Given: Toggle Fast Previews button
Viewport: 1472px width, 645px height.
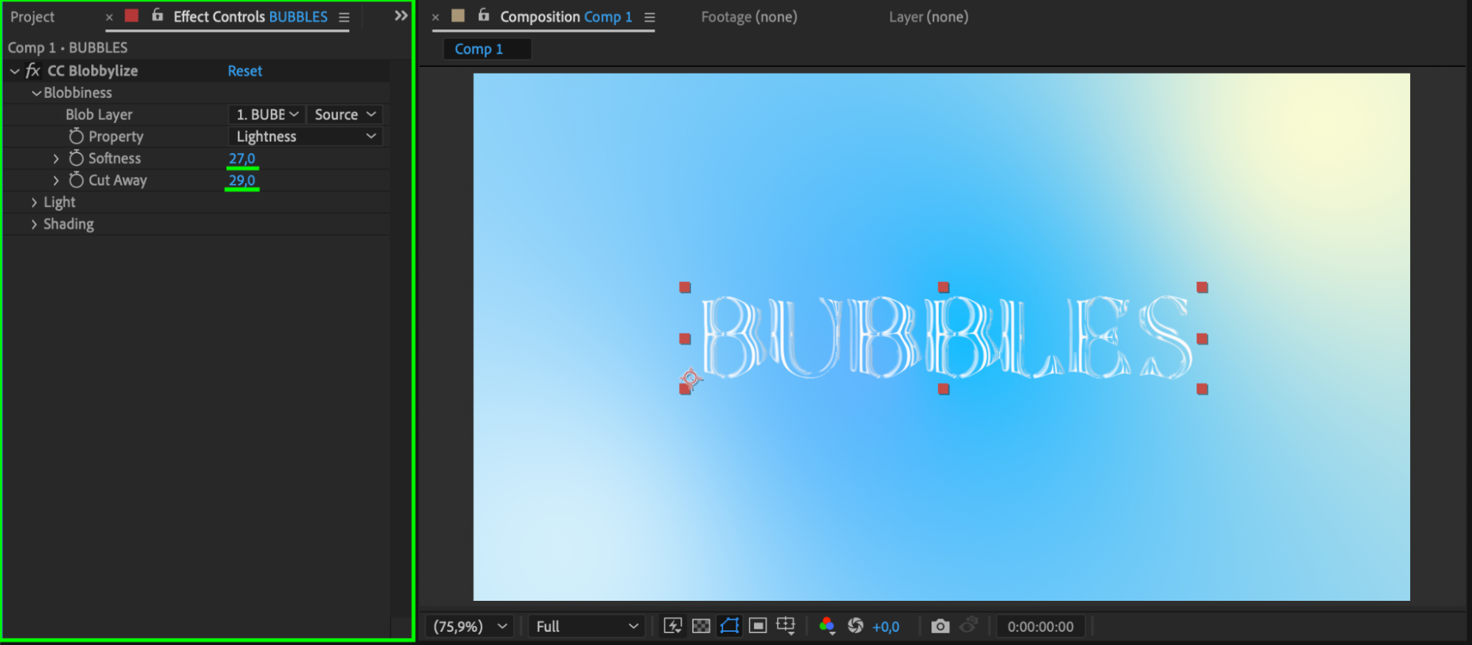Looking at the screenshot, I should click(x=672, y=626).
